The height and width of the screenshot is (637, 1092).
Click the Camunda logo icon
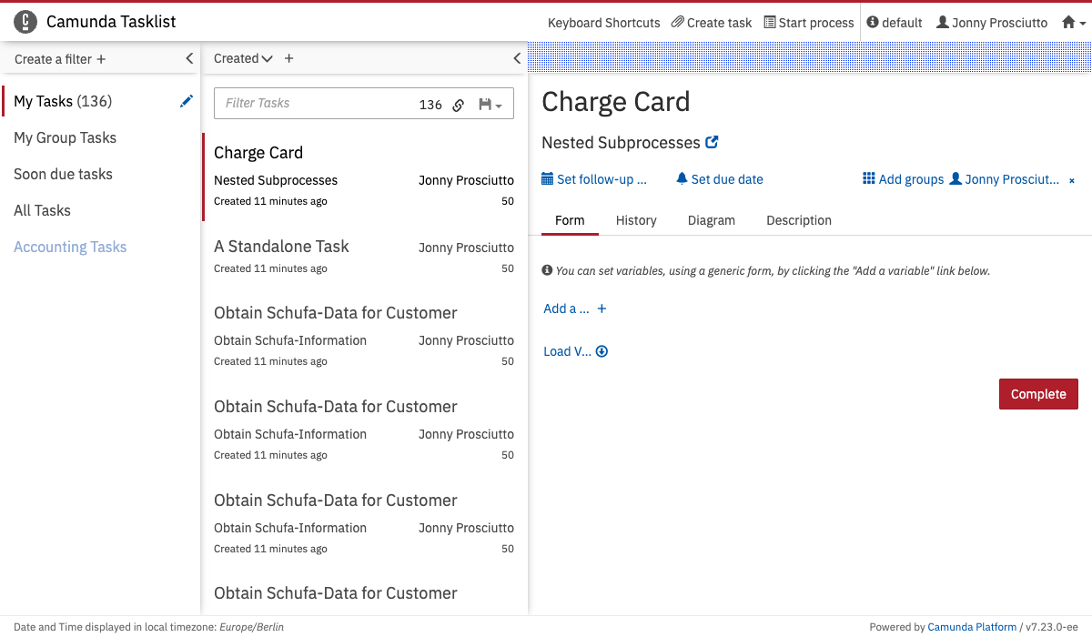pos(26,22)
